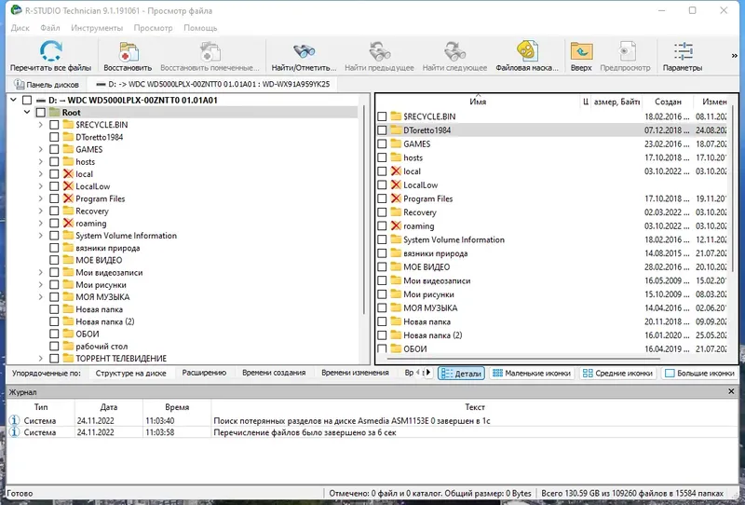Open the Просмотр menu

pos(153,28)
